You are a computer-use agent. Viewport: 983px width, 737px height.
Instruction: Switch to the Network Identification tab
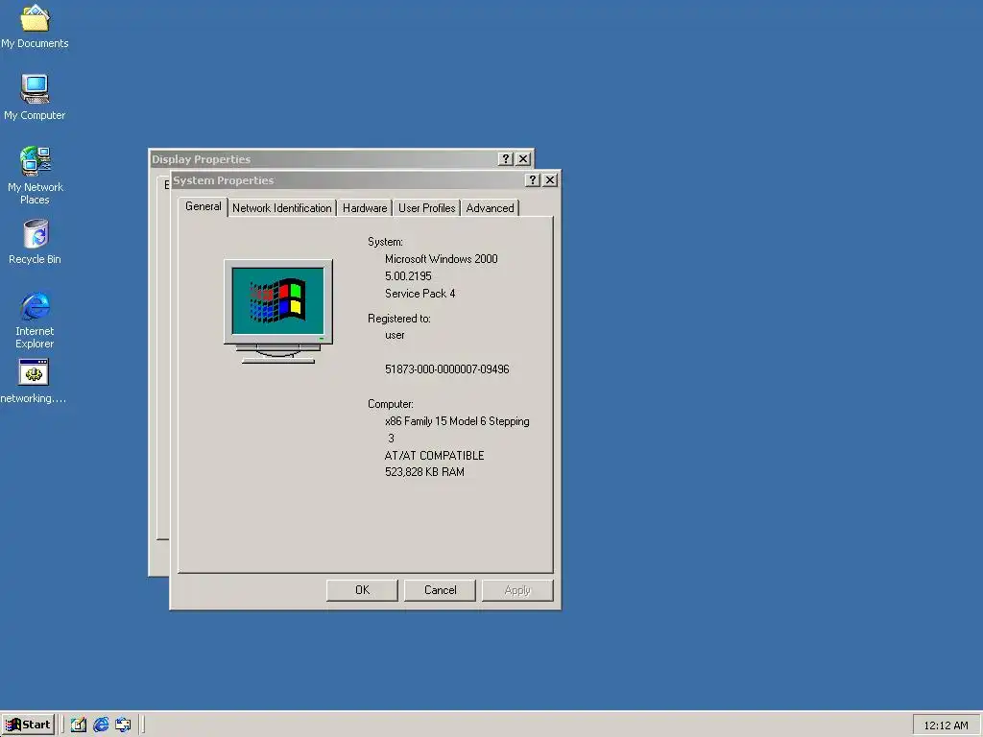pos(281,208)
